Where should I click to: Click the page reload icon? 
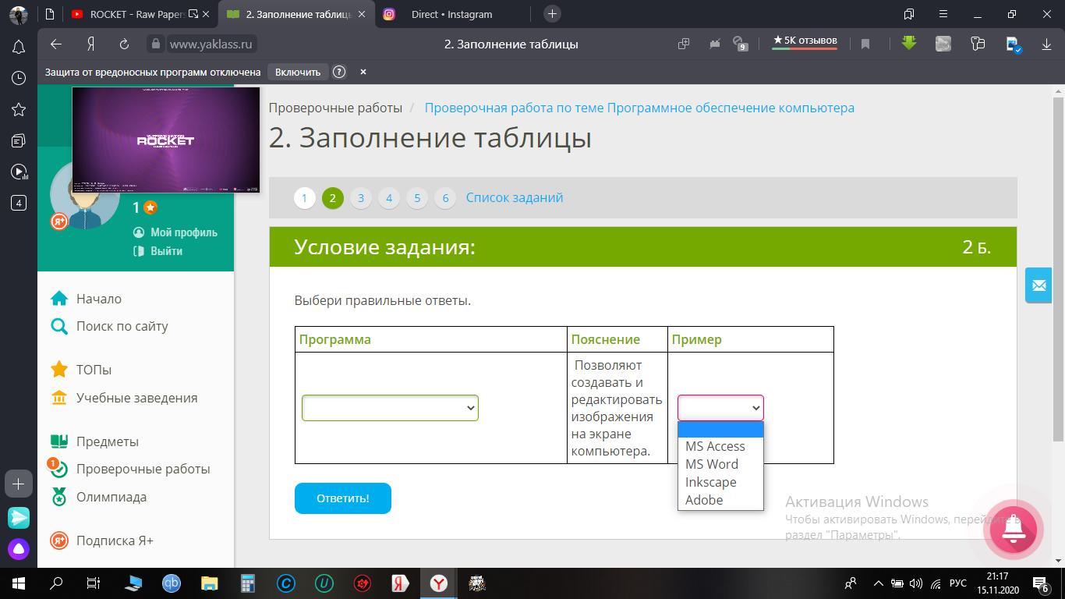tap(124, 44)
